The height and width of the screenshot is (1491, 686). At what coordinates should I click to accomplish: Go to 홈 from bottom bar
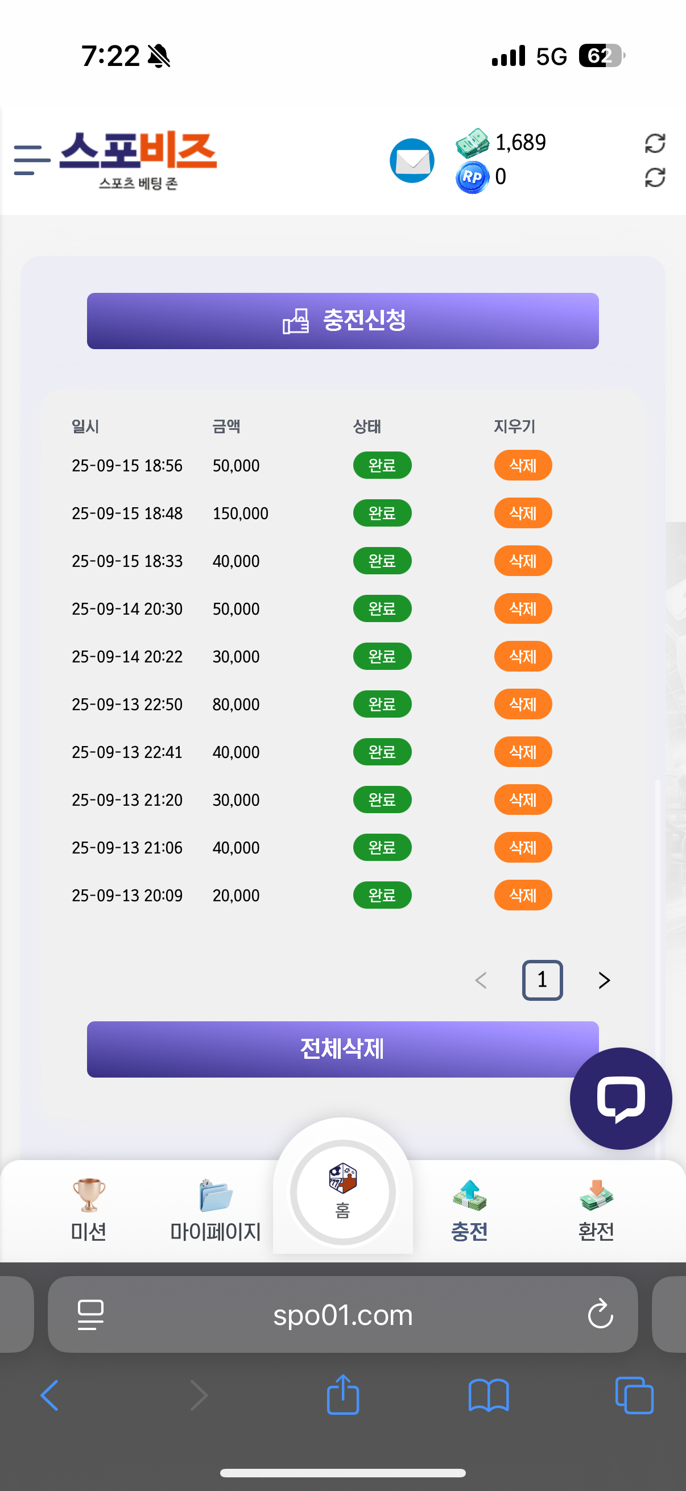tap(342, 1191)
